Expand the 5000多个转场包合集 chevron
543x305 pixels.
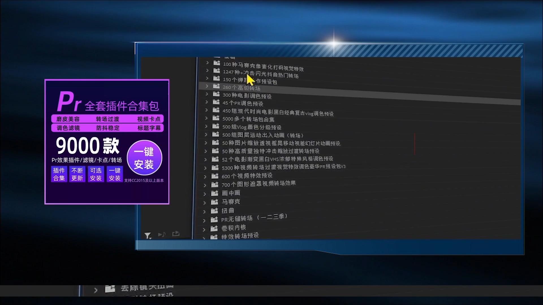point(206,118)
